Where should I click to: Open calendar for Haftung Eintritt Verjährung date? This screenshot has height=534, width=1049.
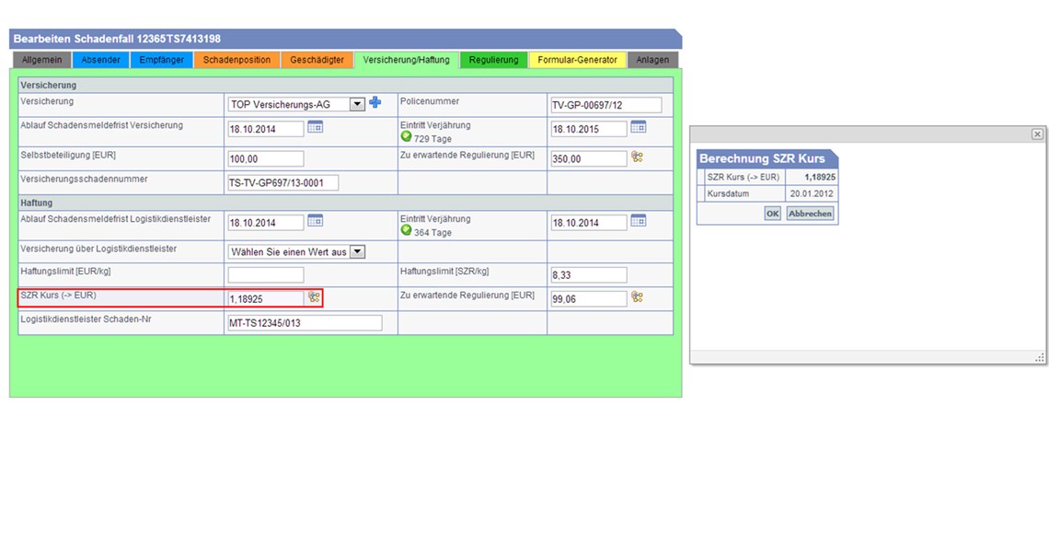[638, 221]
